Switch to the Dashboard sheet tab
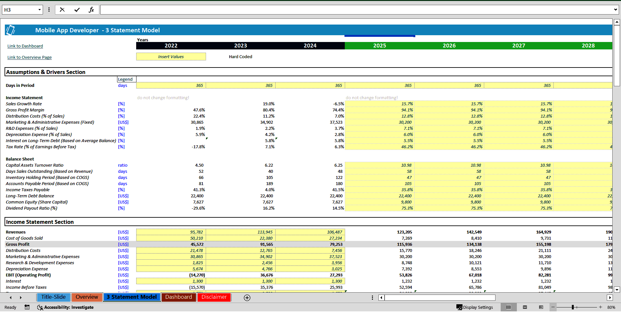Viewport: 621px width, 312px height. click(179, 297)
